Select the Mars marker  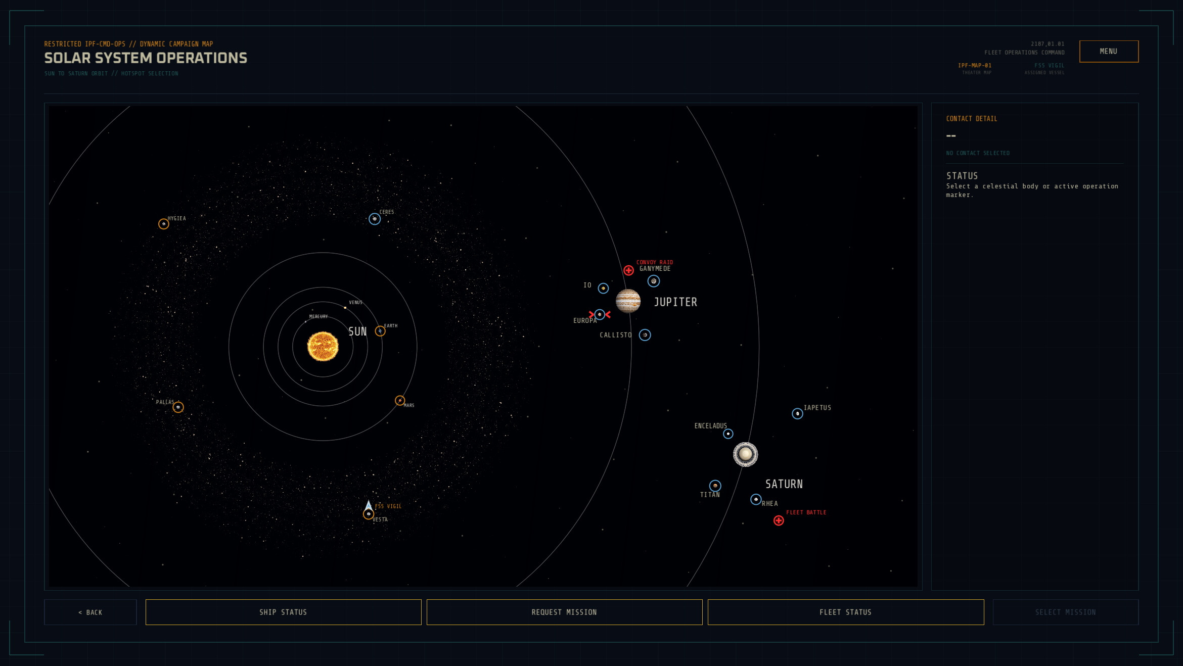pos(400,401)
